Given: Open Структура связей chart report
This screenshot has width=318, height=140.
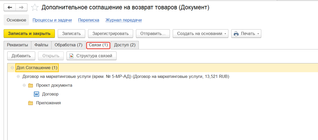Looking at the screenshot, I should pyautogui.click(x=91, y=56).
